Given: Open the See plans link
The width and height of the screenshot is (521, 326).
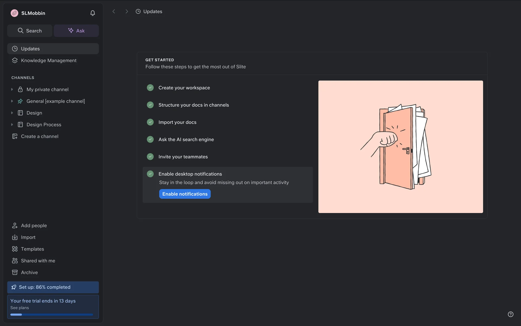Looking at the screenshot, I should (20, 308).
